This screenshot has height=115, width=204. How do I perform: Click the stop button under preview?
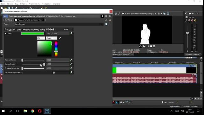coord(151,46)
